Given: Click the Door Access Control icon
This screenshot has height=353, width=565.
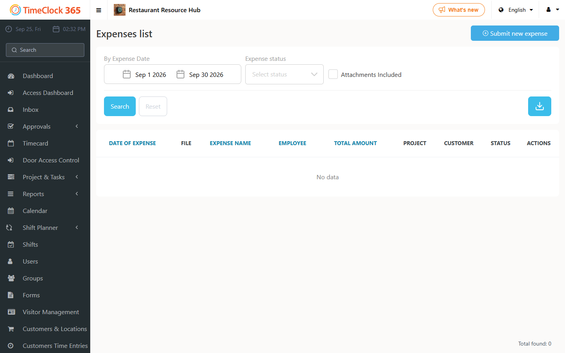Looking at the screenshot, I should (x=11, y=160).
